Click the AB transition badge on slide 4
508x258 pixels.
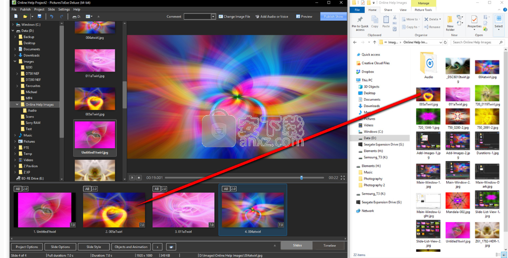225,188
